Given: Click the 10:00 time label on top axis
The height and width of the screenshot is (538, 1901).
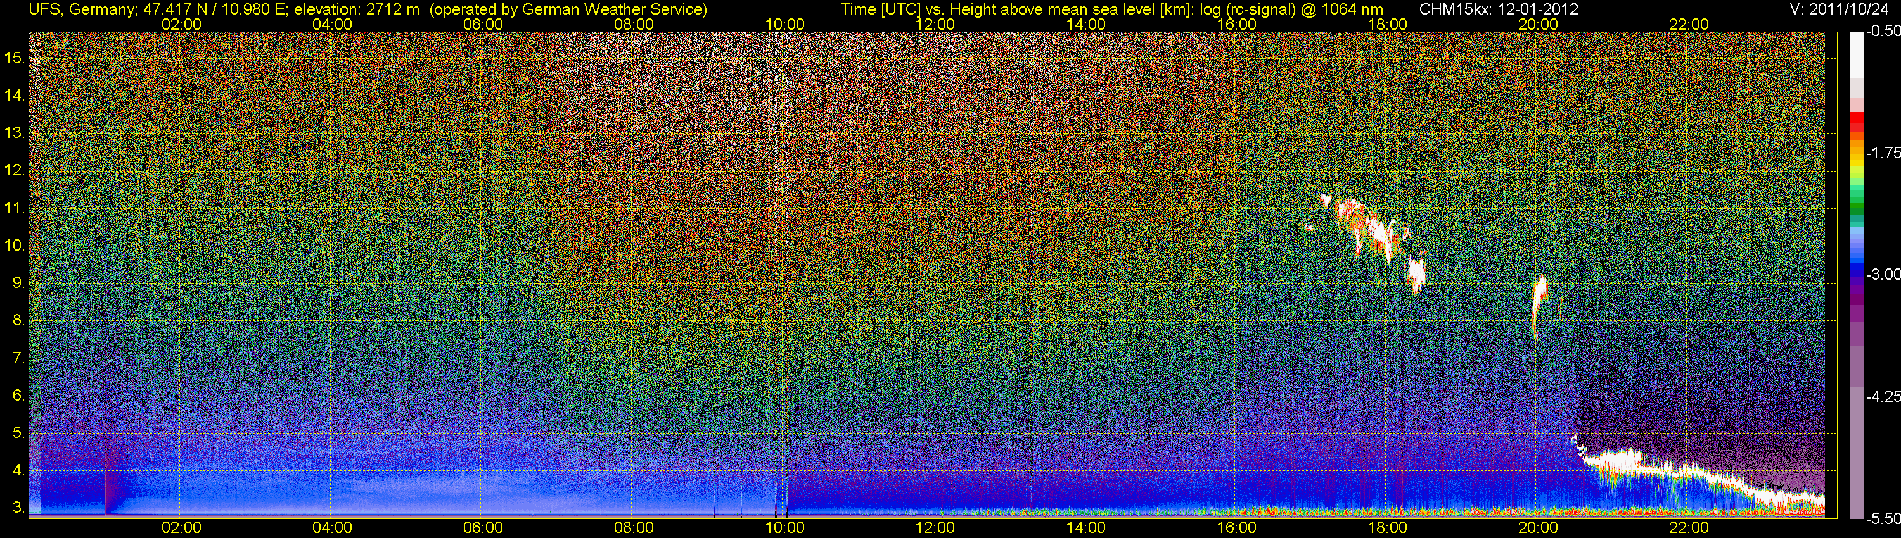Looking at the screenshot, I should (x=784, y=24).
